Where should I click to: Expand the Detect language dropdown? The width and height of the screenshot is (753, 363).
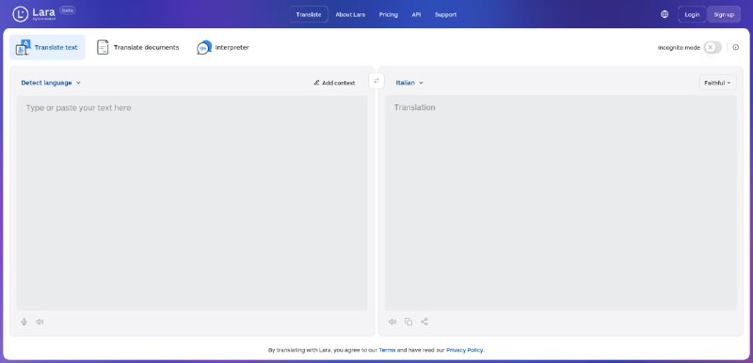(51, 83)
